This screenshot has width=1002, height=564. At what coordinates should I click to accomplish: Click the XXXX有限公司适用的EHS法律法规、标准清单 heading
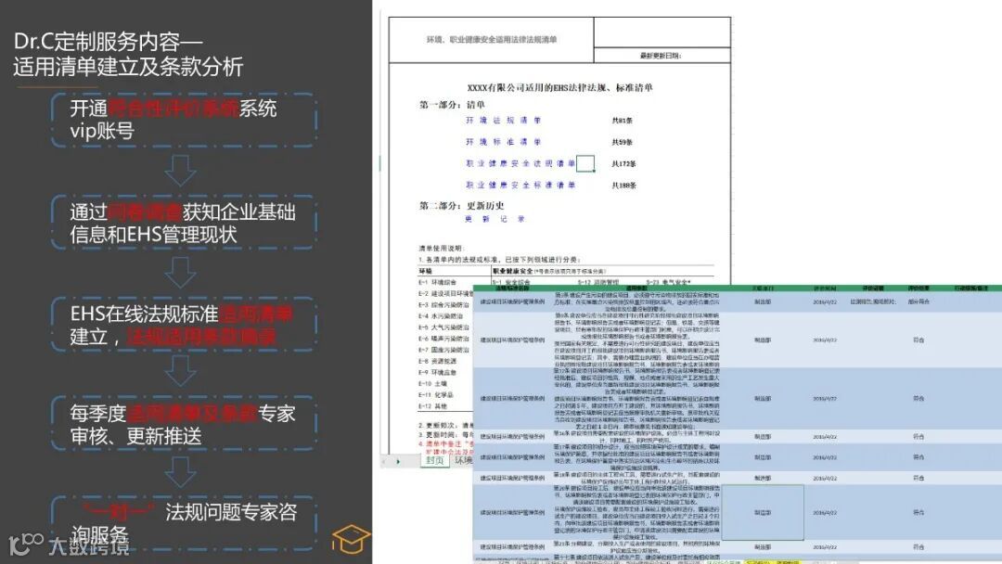559,87
